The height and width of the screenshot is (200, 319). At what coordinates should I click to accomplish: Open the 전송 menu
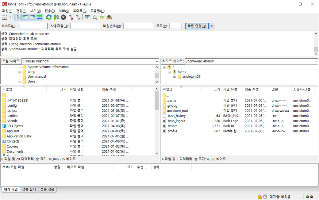click(x=50, y=11)
